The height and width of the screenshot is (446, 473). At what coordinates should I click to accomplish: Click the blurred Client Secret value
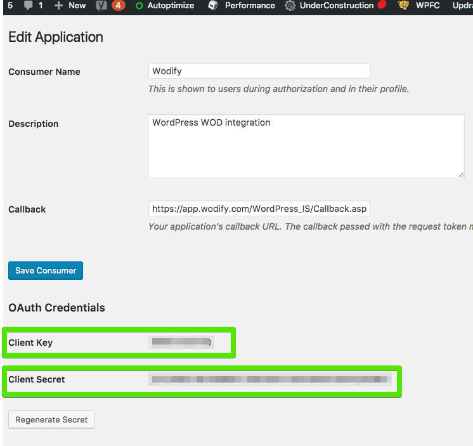(270, 379)
